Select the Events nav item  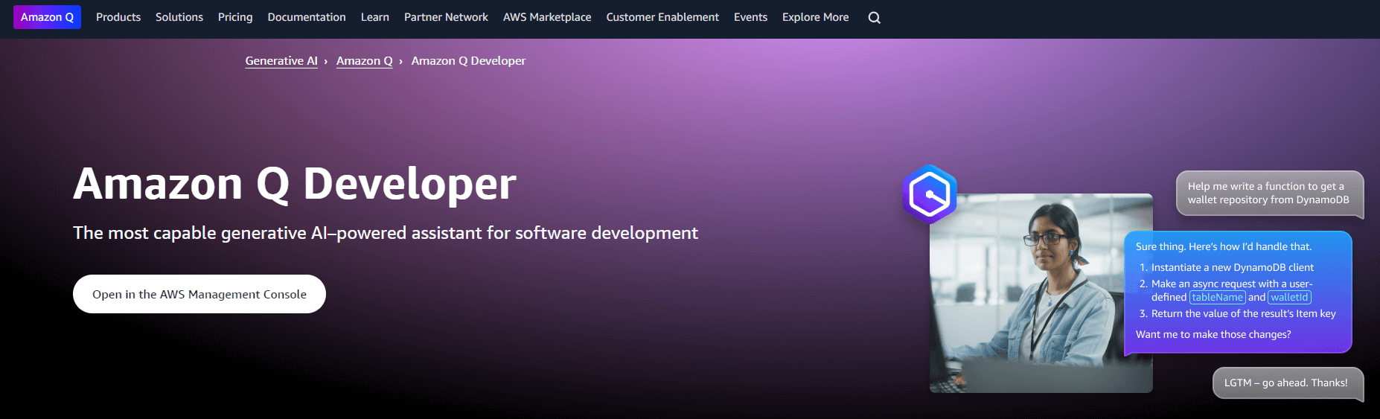pos(750,17)
